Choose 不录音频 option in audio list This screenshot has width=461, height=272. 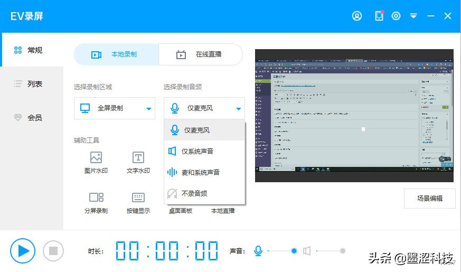204,193
